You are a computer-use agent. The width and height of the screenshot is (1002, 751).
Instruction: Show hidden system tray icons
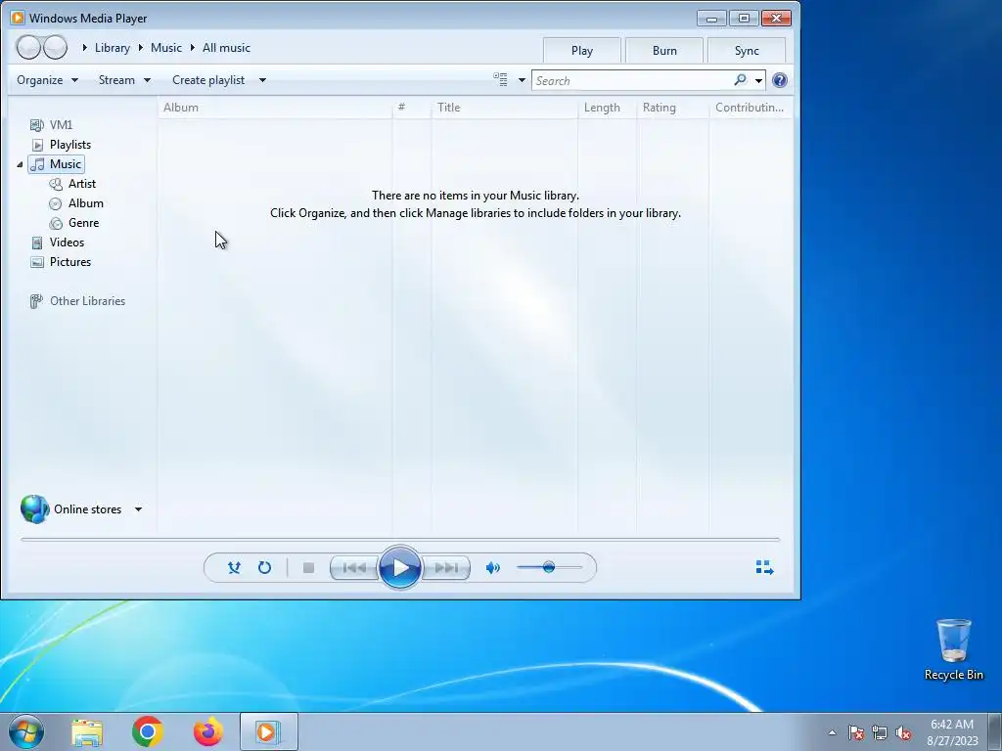point(832,732)
